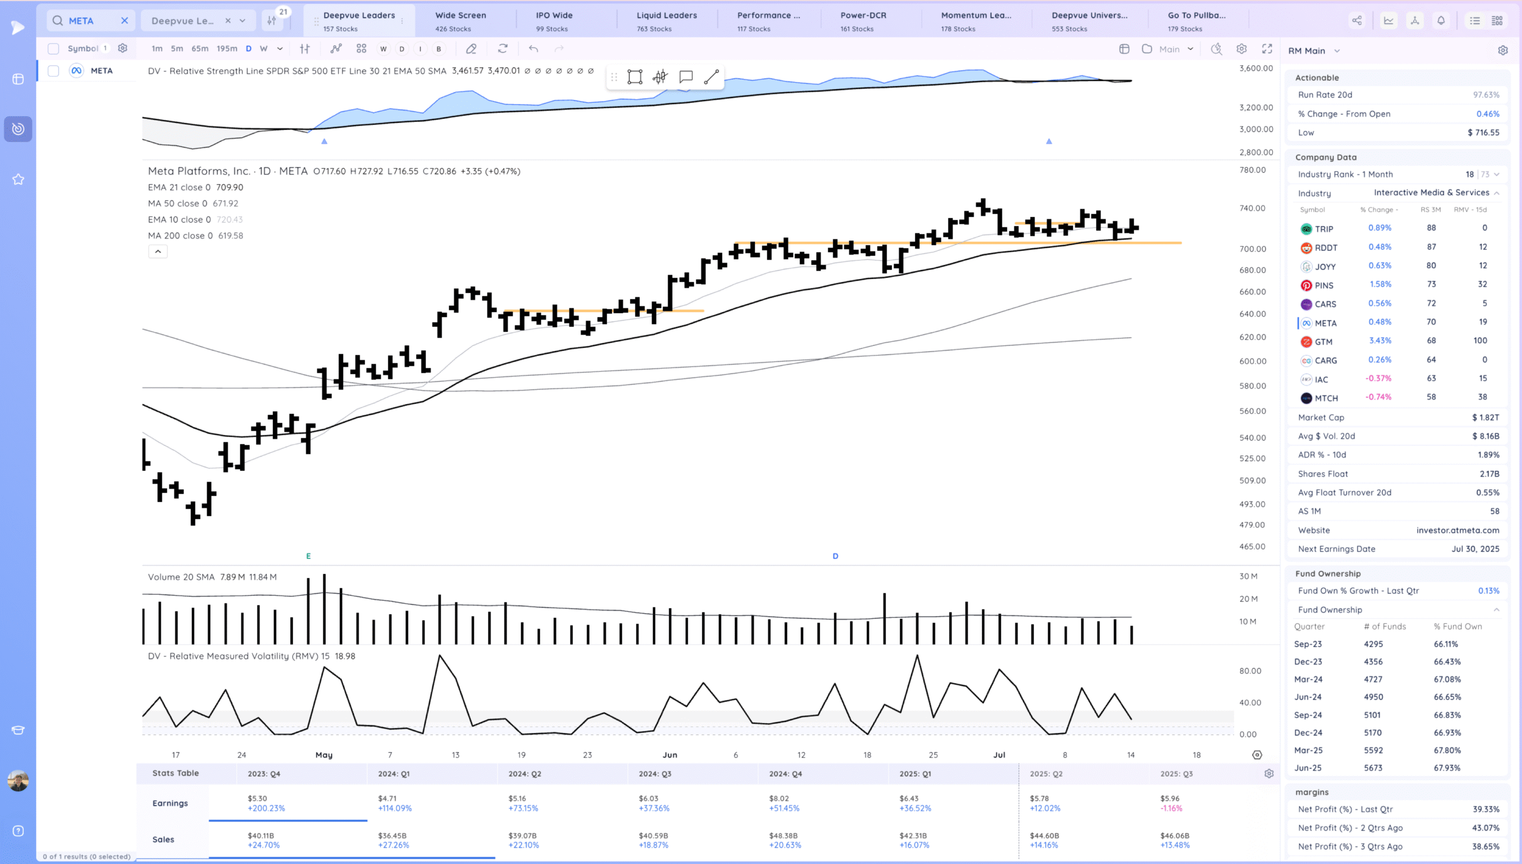1522x864 pixels.
Task: Collapse the Industry section chevron
Action: click(1496, 193)
